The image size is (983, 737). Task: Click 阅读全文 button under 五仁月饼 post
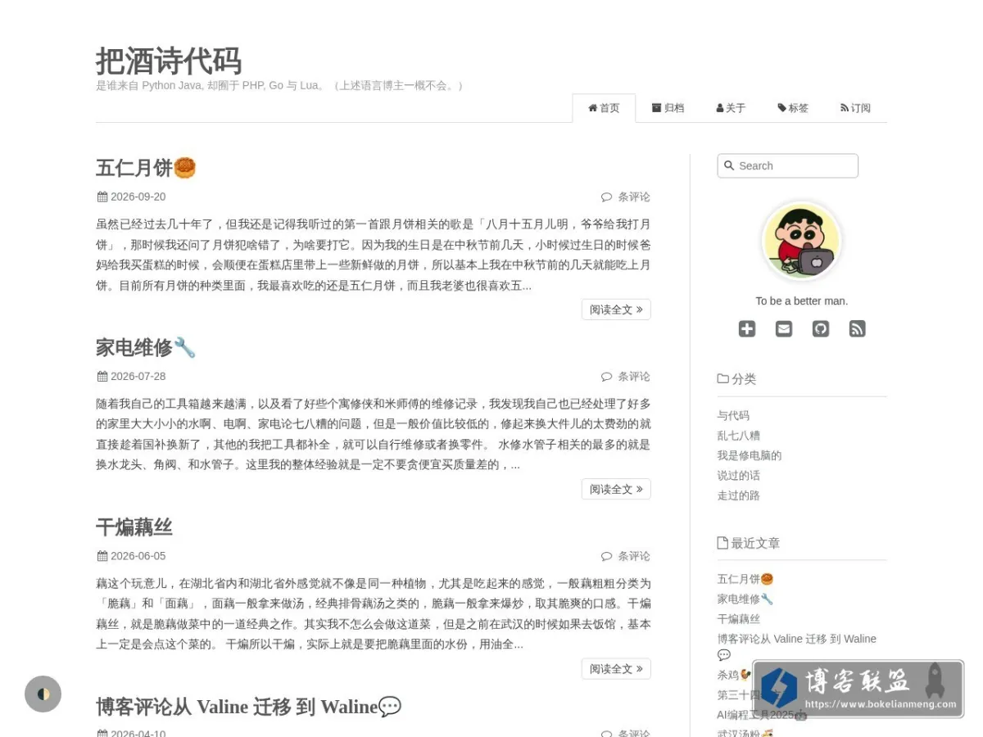[x=616, y=310]
